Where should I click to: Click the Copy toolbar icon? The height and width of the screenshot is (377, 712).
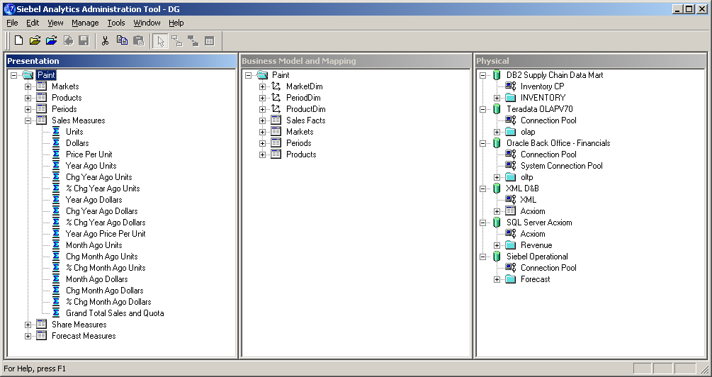click(x=122, y=41)
